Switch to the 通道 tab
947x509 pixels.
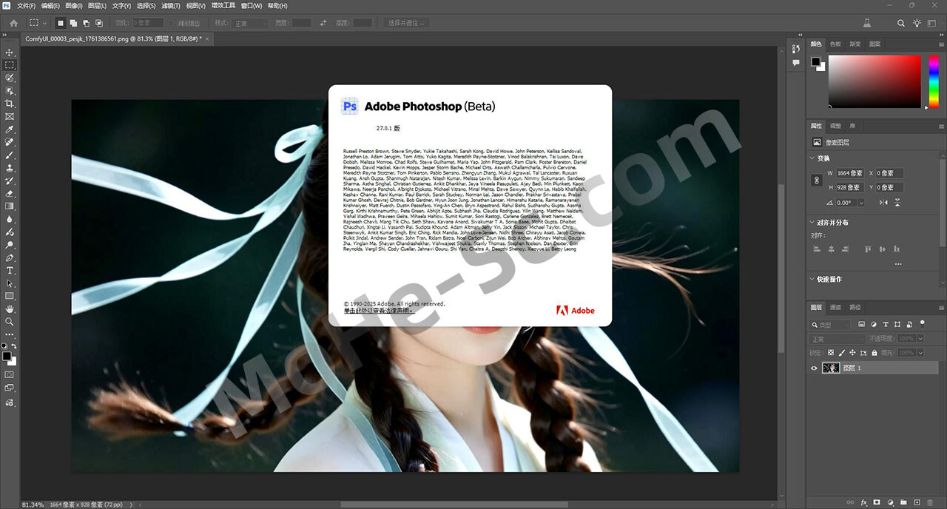click(x=835, y=307)
